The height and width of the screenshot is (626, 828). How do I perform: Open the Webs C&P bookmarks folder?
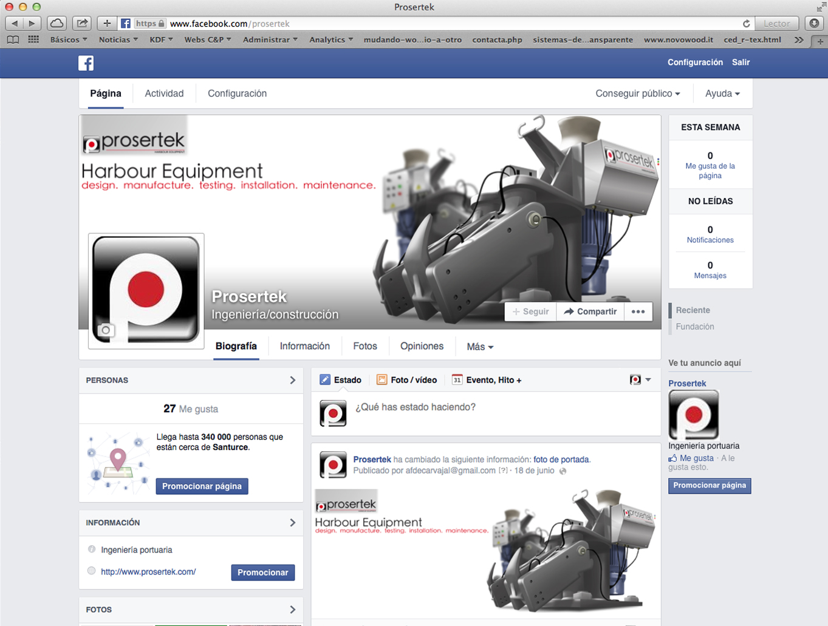point(208,39)
